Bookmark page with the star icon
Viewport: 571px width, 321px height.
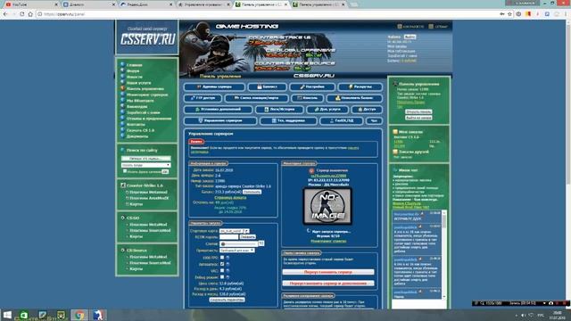pyautogui.click(x=510, y=14)
